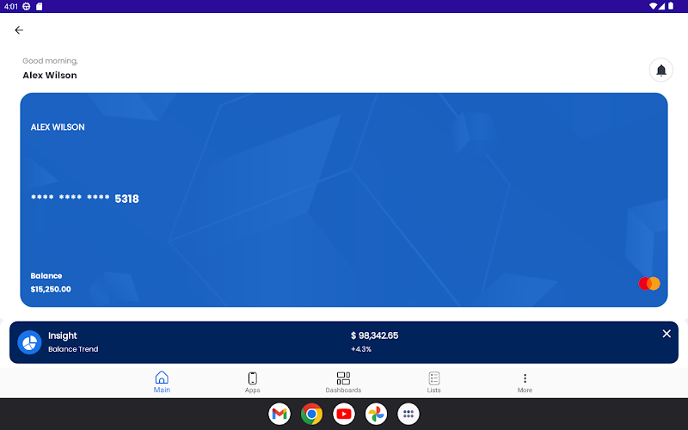
Task: Tap the Good morning greeting
Action: [50, 61]
